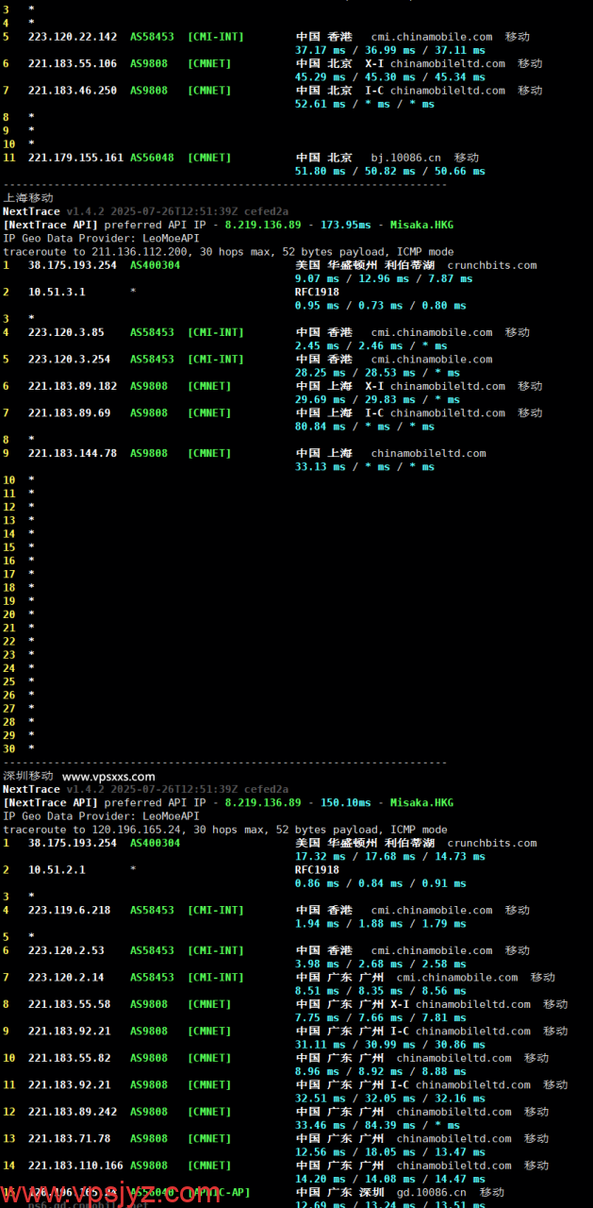Click hop IP 221.179.155.161
Screen dimensions: 593x1208
click(75, 158)
